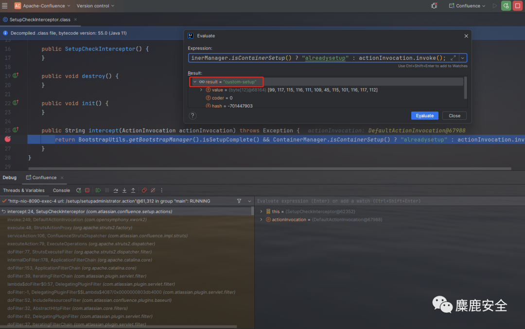The height and width of the screenshot is (329, 525).
Task: Select the doFilter:52, IncludeResourcesFilter frame
Action: [x=125, y=300]
